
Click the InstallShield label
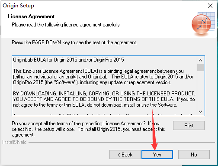[x=14, y=142]
